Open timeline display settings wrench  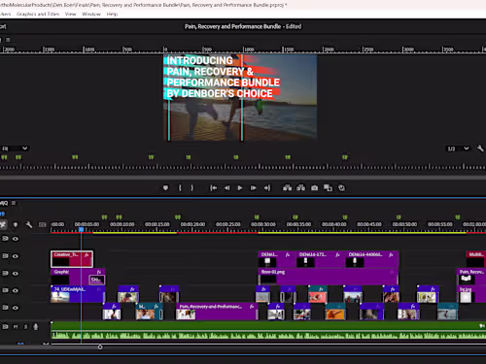tap(29, 224)
